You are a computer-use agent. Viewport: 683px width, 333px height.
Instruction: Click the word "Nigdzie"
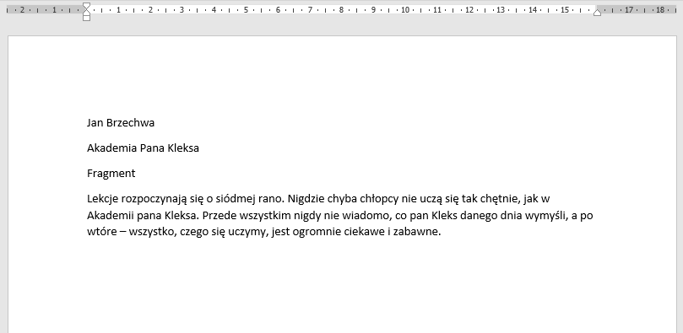pyautogui.click(x=306, y=199)
